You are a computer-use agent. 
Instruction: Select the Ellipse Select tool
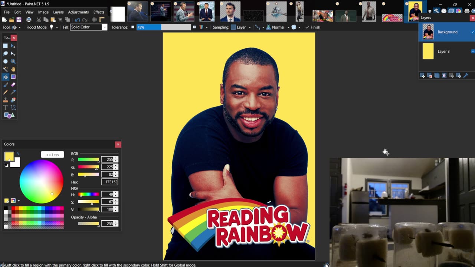[x=5, y=62]
